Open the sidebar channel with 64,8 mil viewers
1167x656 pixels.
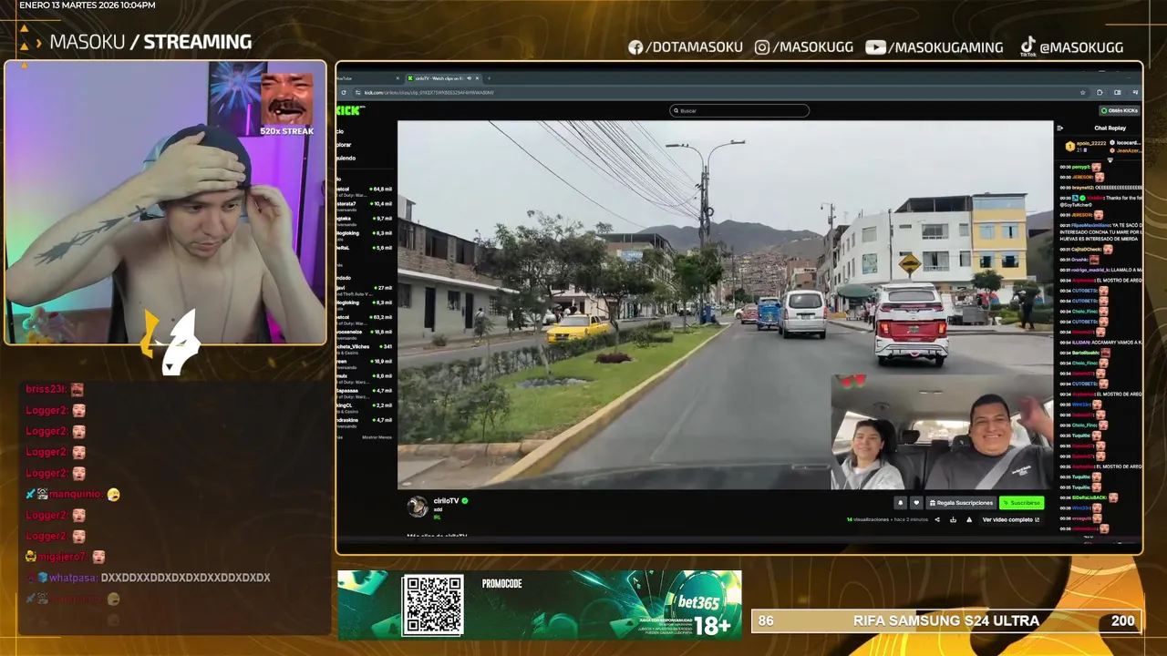pyautogui.click(x=366, y=192)
